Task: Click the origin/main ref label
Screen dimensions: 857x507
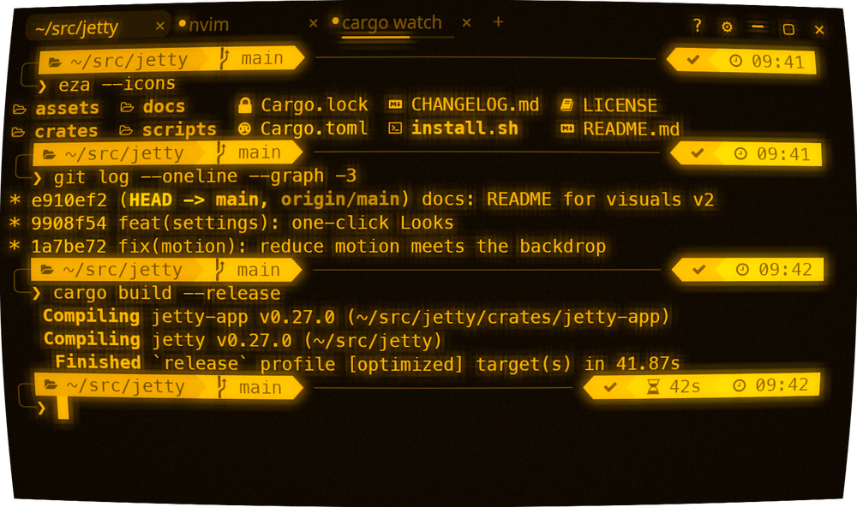Action: click(x=340, y=200)
